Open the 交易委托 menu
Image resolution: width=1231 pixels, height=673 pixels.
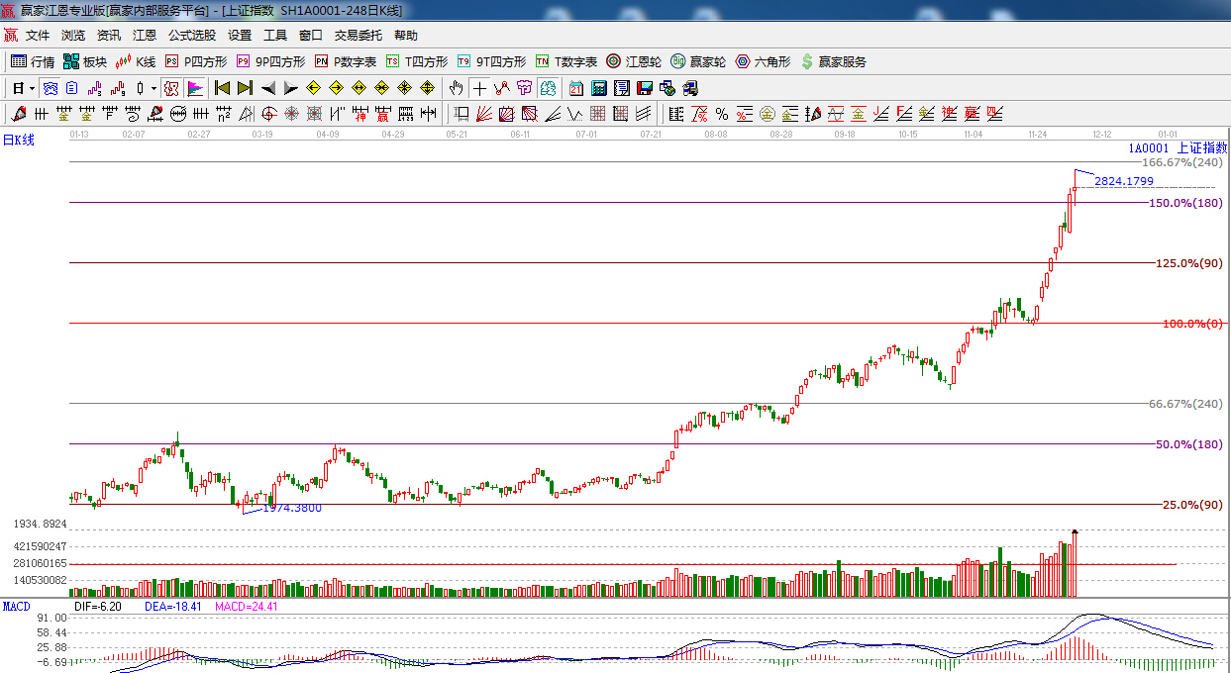coord(358,36)
